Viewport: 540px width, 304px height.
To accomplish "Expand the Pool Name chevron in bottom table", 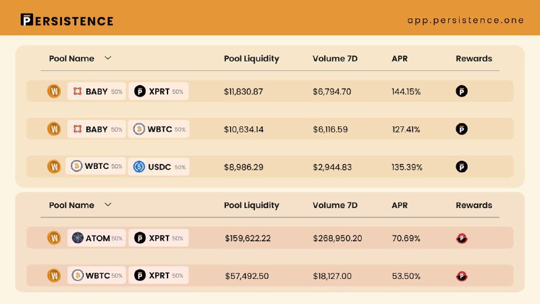I will (108, 205).
